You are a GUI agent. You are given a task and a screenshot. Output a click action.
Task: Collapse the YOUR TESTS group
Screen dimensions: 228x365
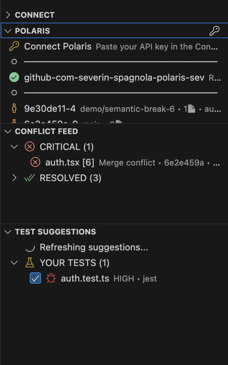pyautogui.click(x=15, y=263)
